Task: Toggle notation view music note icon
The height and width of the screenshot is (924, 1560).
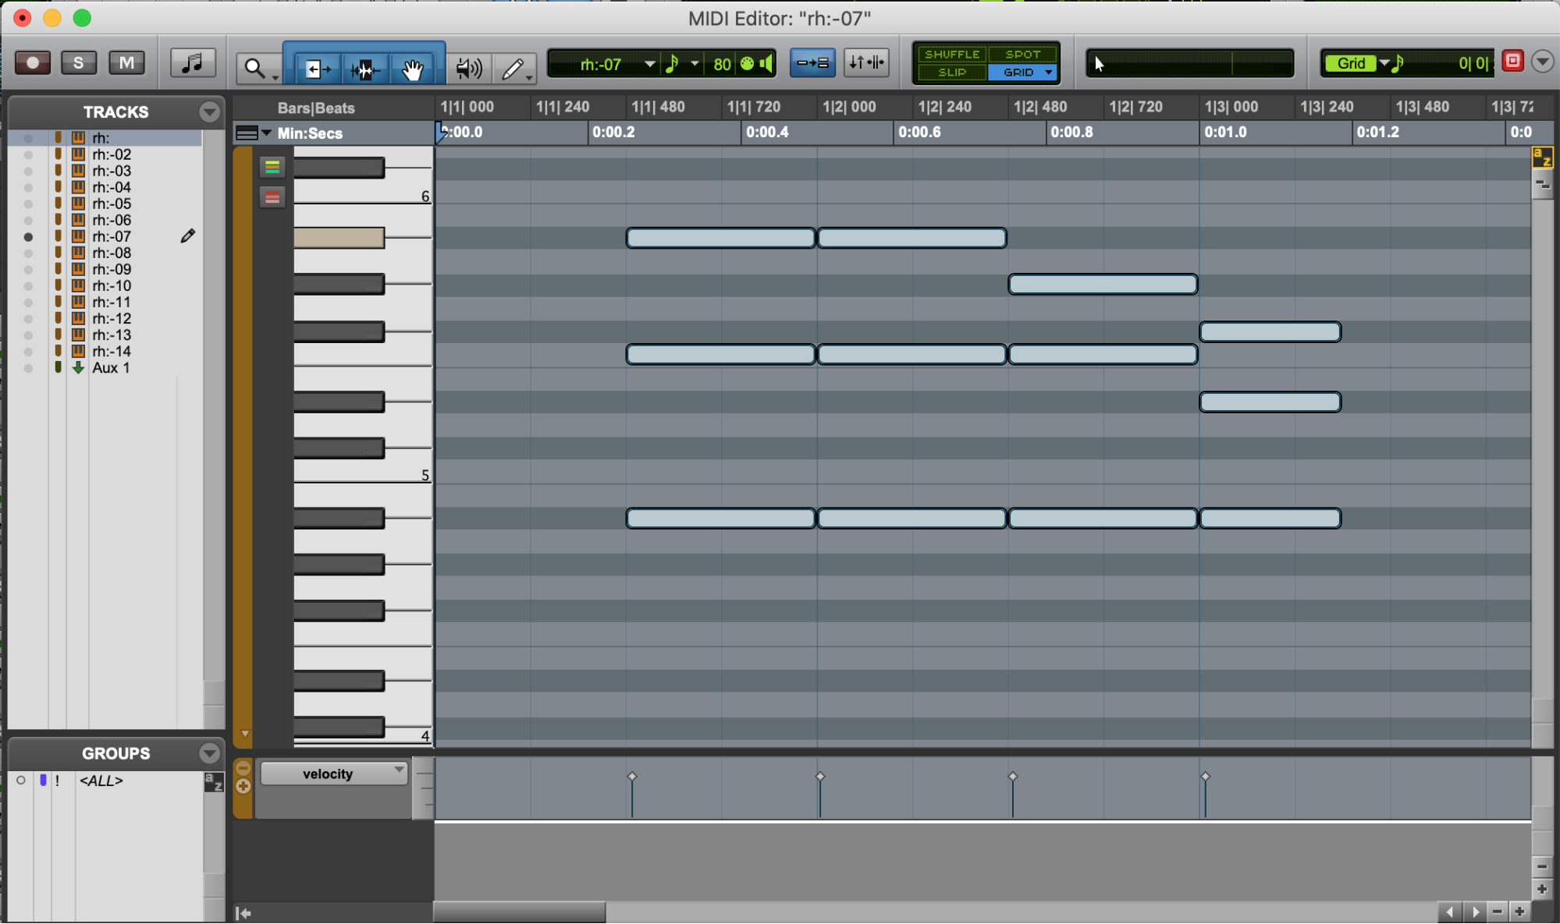Action: [x=192, y=62]
